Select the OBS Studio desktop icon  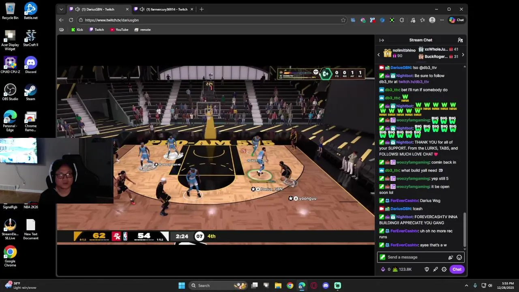10,92
